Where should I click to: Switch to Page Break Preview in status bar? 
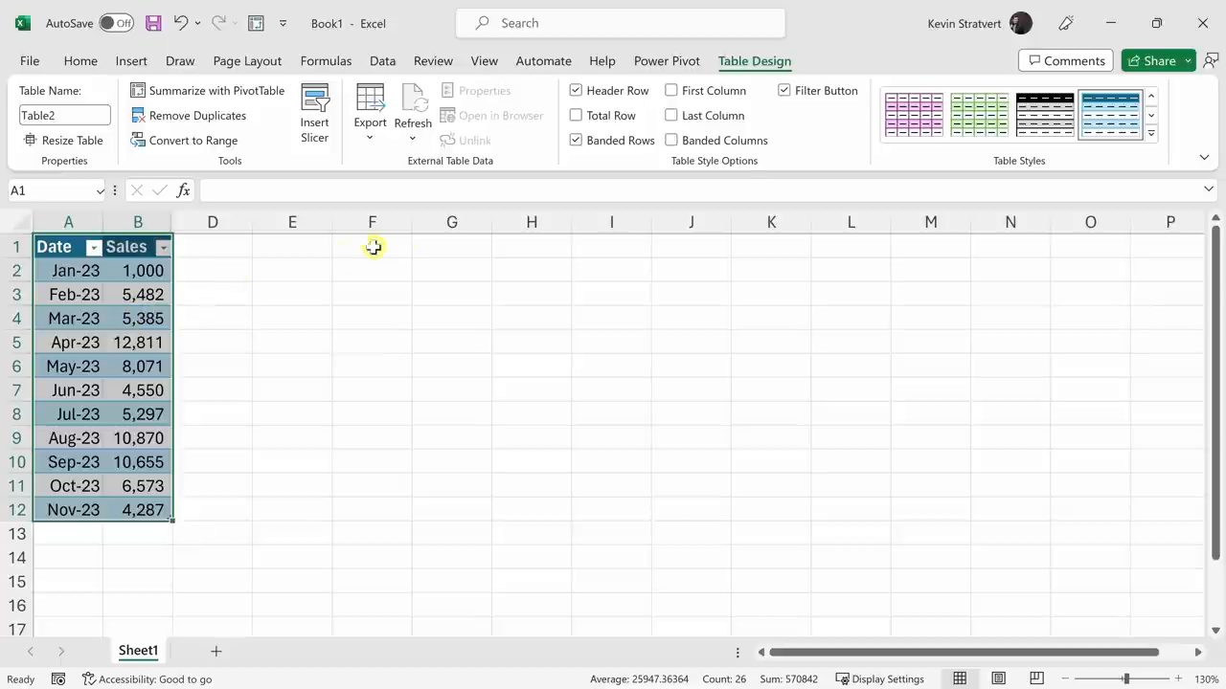(x=1036, y=678)
